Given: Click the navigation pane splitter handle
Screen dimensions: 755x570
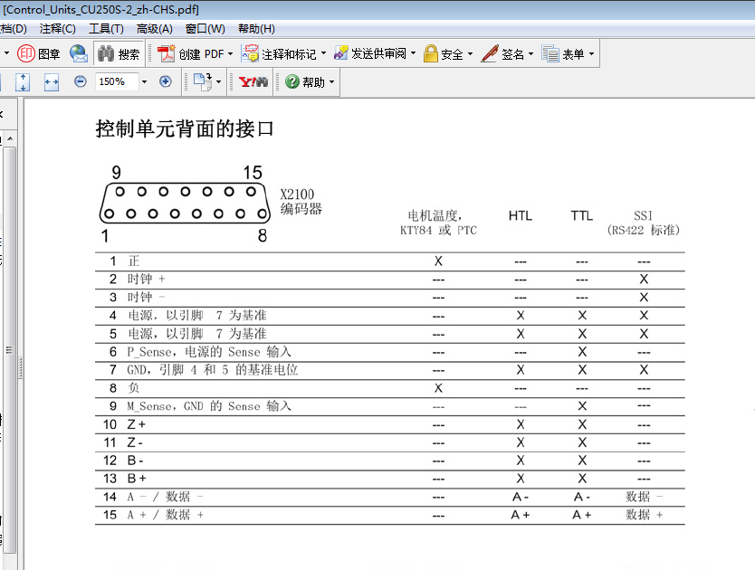Looking at the screenshot, I should click(21, 368).
